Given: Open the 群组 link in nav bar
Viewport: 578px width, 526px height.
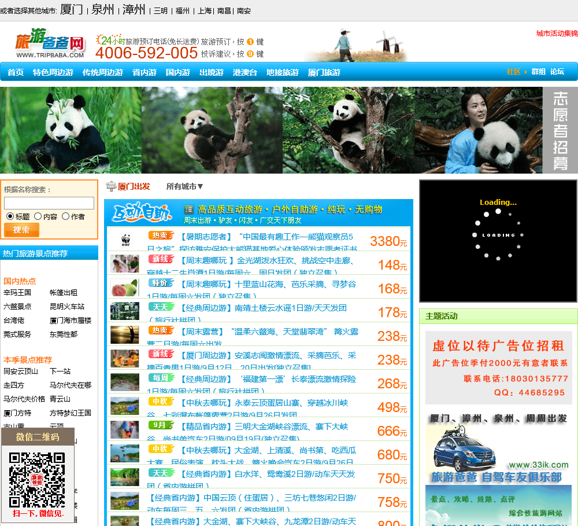Looking at the screenshot, I should coord(539,72).
